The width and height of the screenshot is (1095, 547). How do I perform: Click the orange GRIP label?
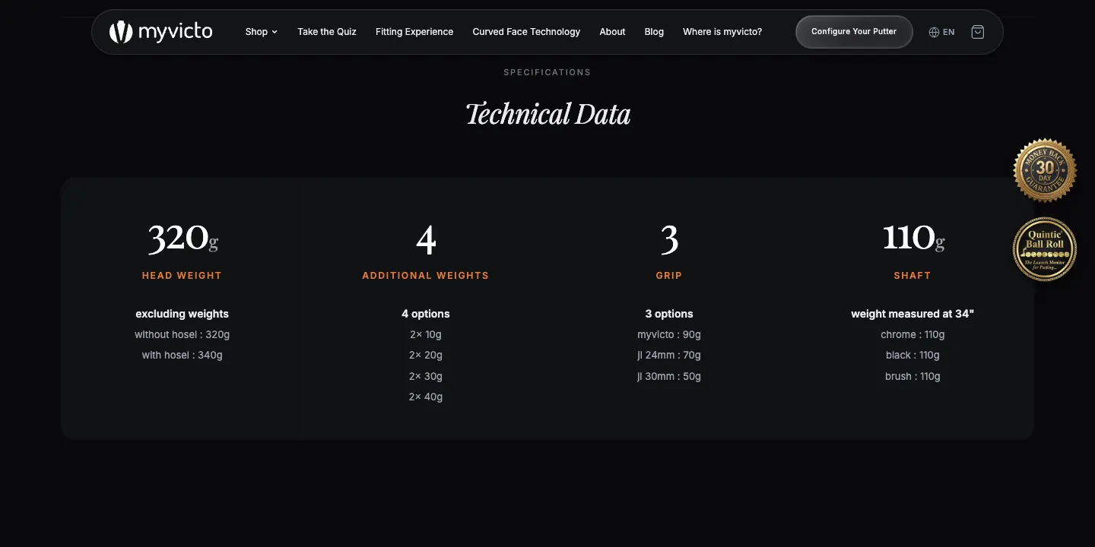coord(669,276)
